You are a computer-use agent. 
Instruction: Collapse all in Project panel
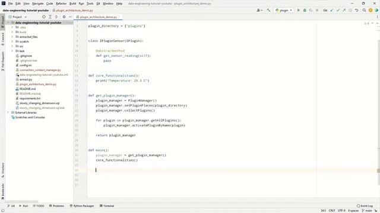click(56, 17)
